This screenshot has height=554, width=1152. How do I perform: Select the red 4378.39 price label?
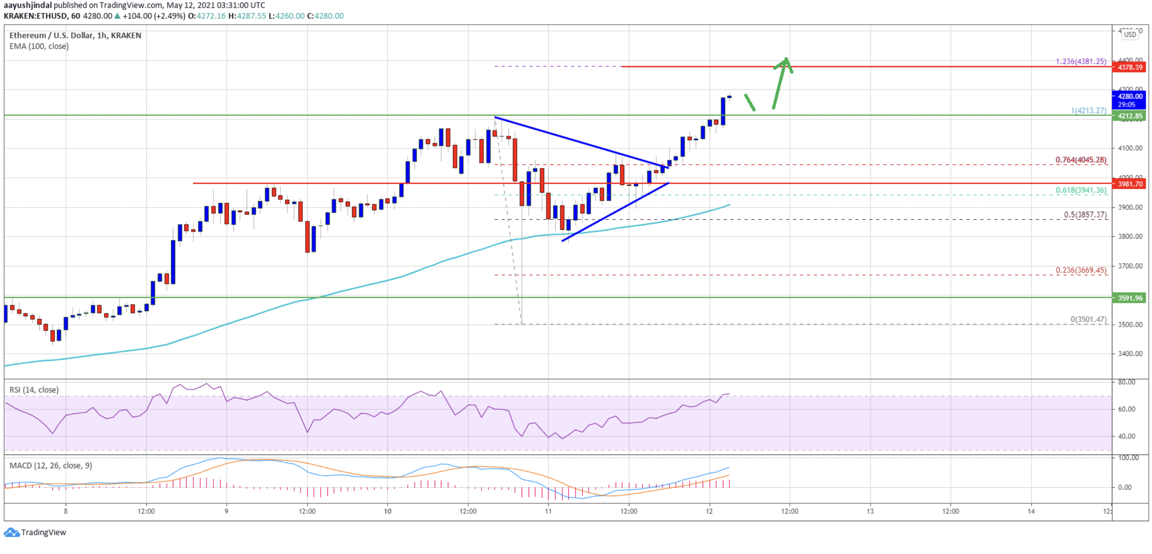1129,67
